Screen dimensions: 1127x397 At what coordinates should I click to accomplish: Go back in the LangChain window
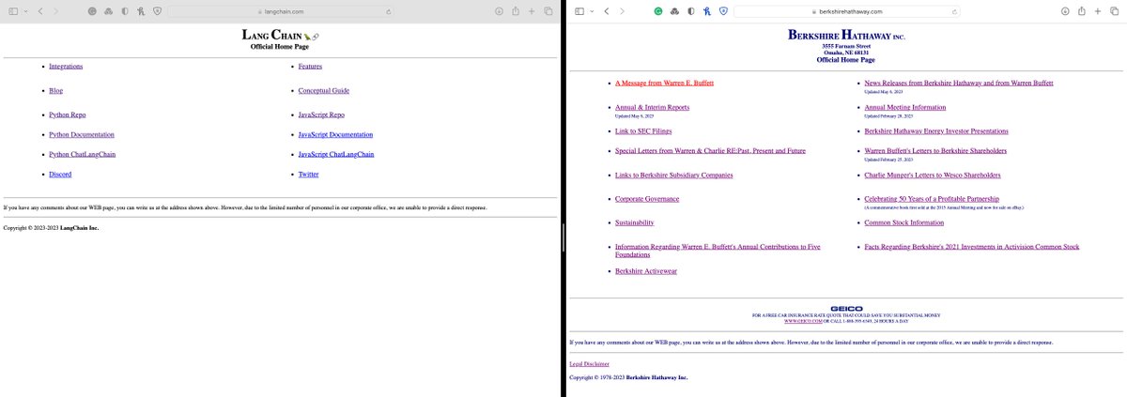pos(40,11)
